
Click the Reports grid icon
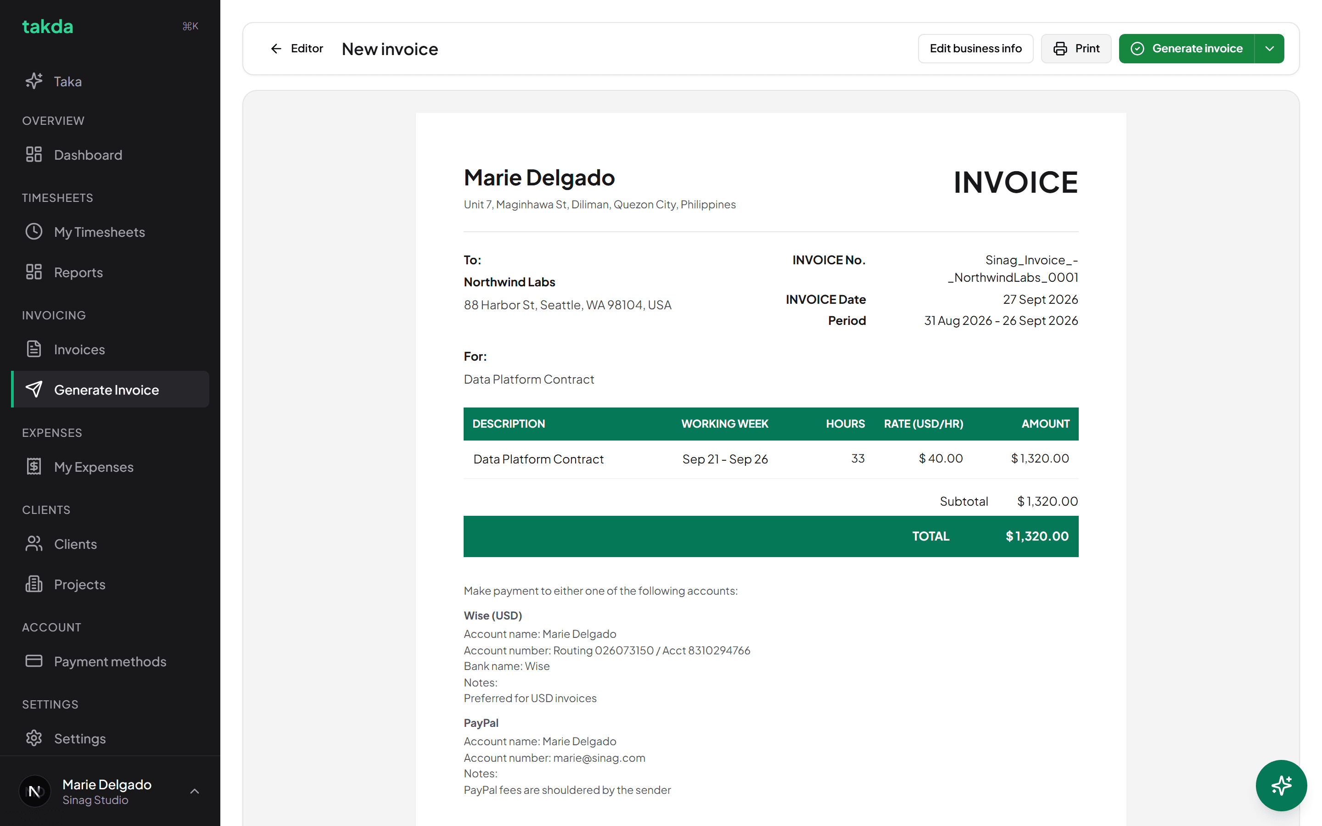pos(34,272)
